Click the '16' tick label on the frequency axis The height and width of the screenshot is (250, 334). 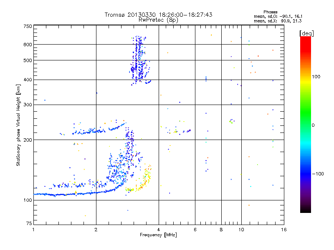[x=284, y=230]
